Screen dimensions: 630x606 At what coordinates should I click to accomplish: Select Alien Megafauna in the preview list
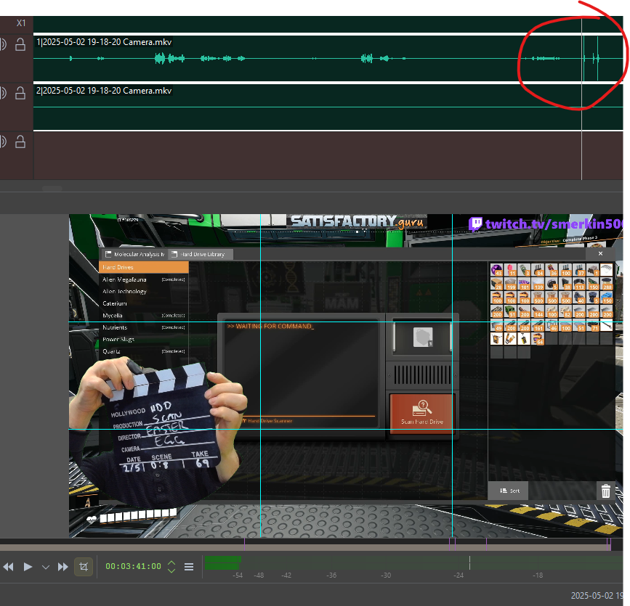point(143,279)
